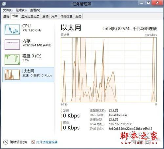Switch to the 详细信息 tab
The image size is (164, 149).
click(67, 16)
